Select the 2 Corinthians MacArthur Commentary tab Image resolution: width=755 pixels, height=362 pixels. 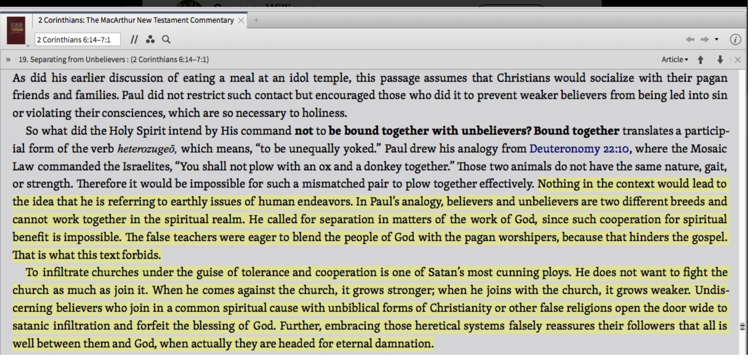136,20
